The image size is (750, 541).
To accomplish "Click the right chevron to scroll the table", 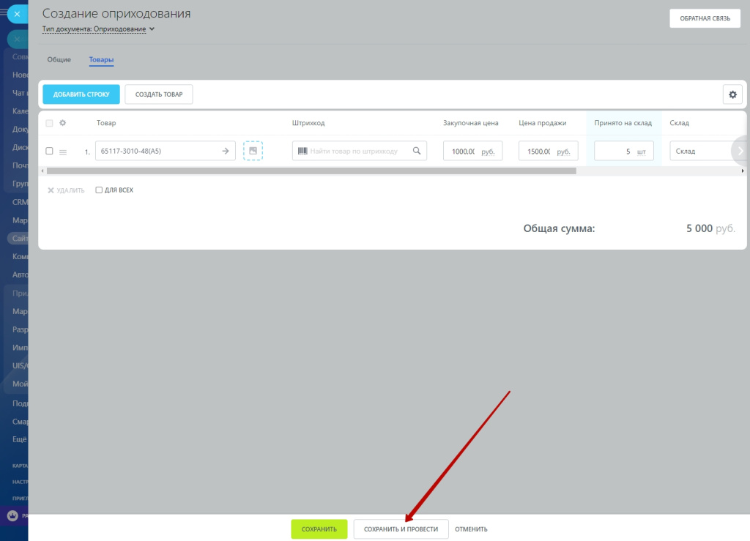I will tap(740, 150).
